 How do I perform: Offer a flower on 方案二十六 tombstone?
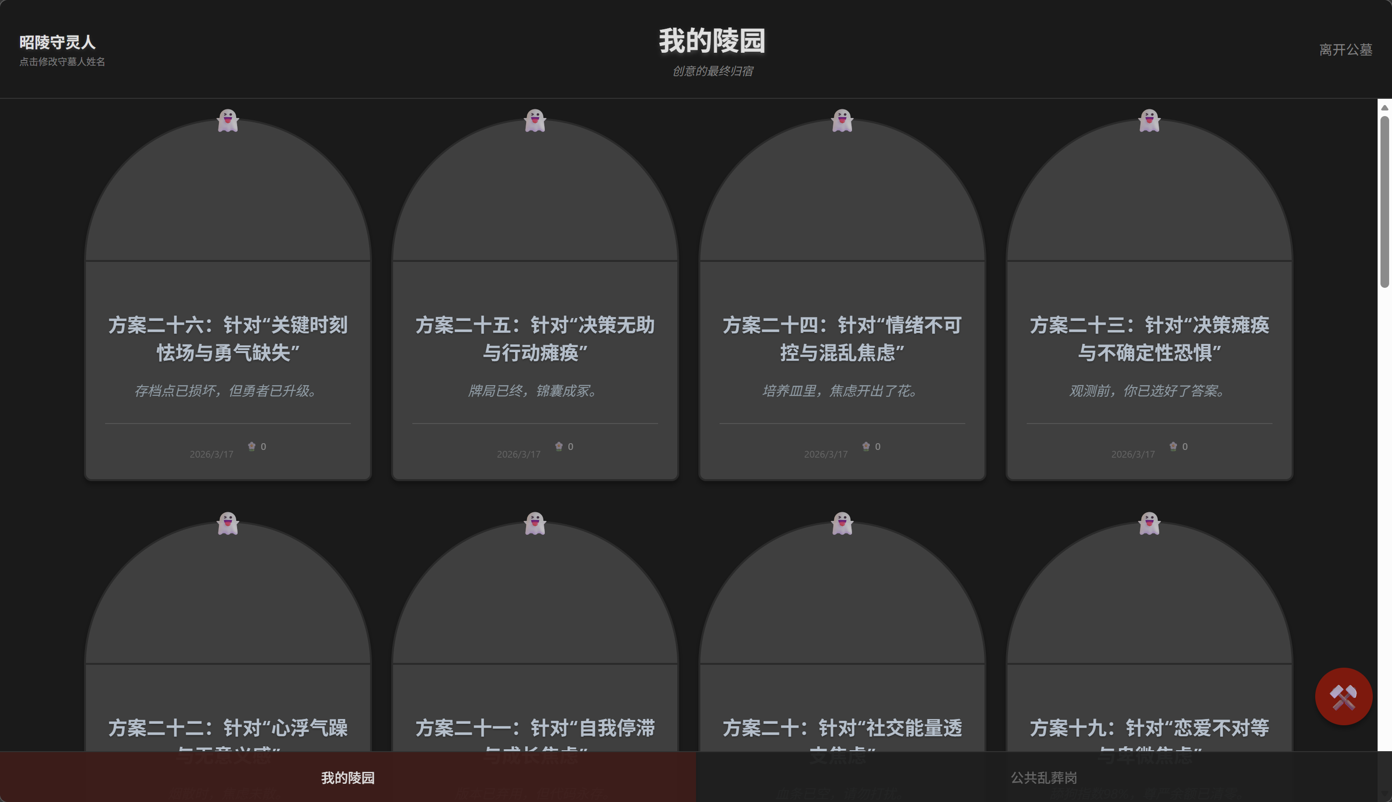tap(256, 446)
